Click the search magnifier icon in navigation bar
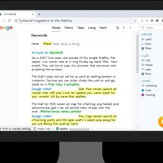This screenshot has height=163, width=163. pos(117,28)
